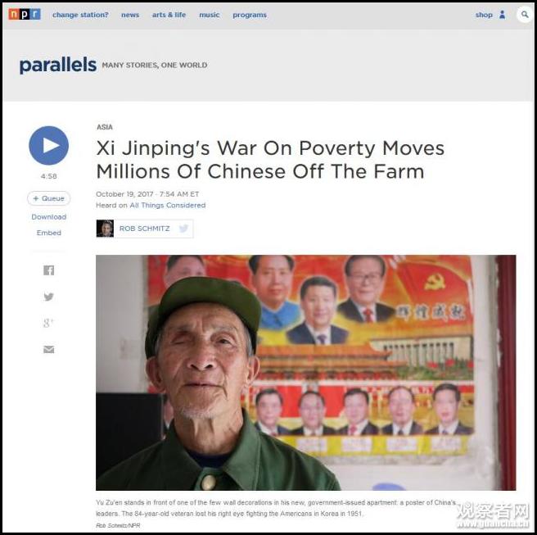The image size is (537, 535).
Task: Open the Embed option
Action: click(48, 233)
